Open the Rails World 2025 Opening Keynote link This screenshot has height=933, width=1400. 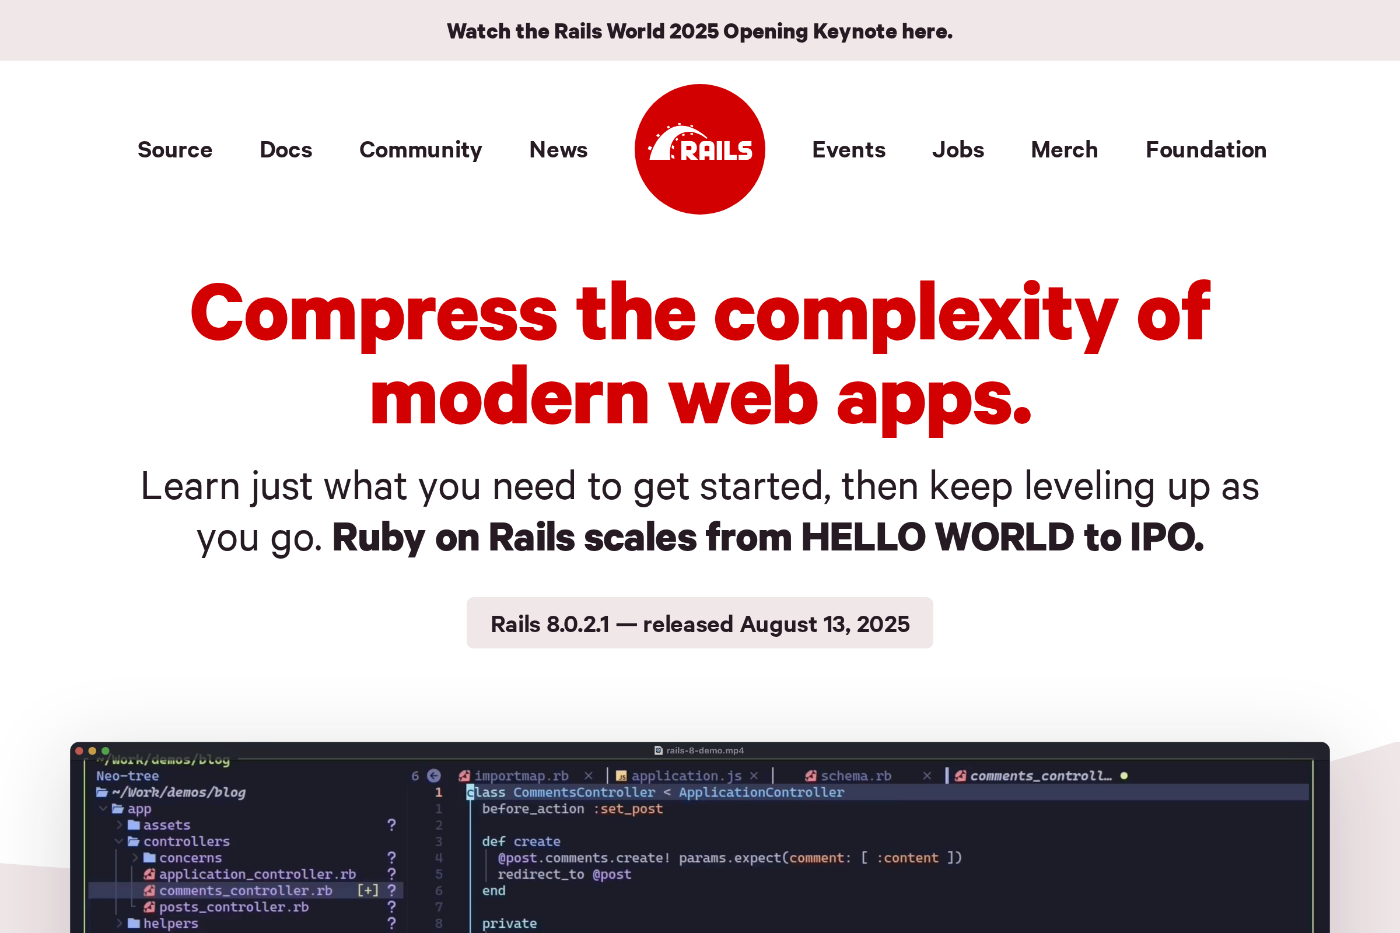(x=700, y=31)
